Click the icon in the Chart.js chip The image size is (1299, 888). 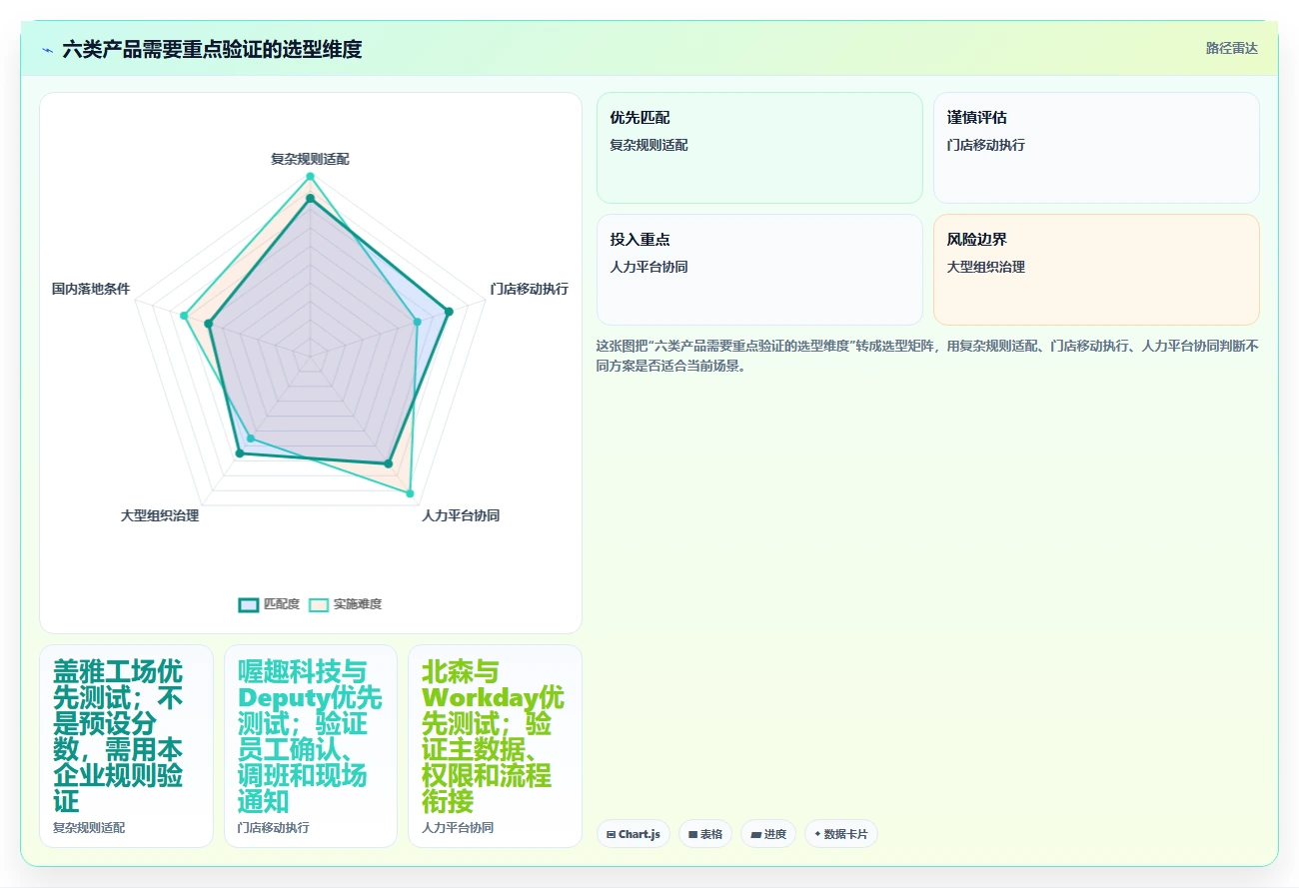611,834
